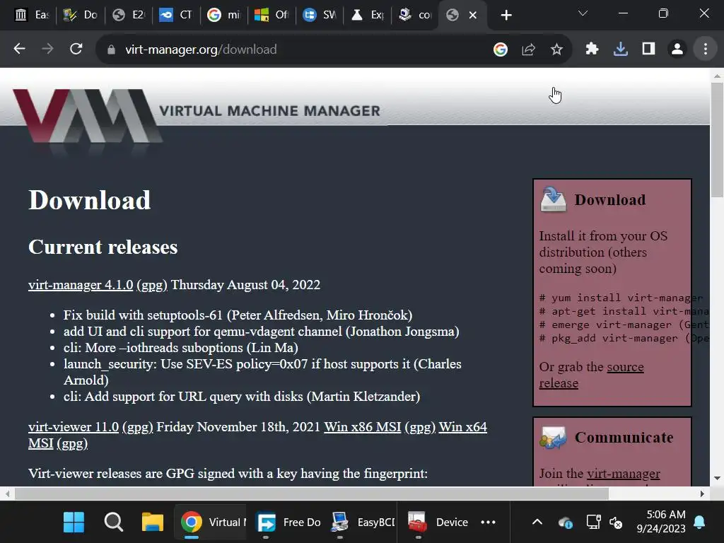Open the gpg link for virt-manager 4.1.0
This screenshot has height=543, width=724.
point(152,285)
